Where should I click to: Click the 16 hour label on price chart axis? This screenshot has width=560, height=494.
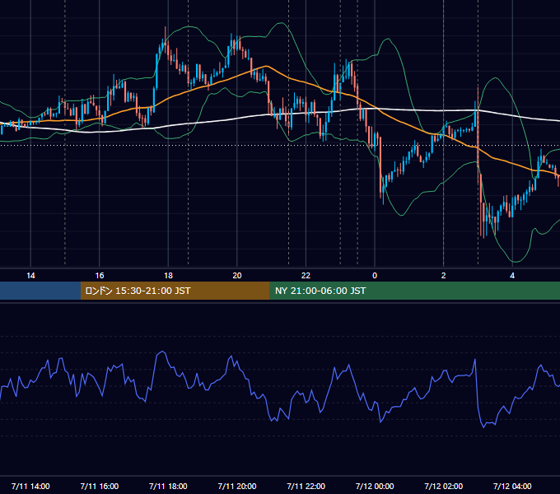tap(100, 276)
